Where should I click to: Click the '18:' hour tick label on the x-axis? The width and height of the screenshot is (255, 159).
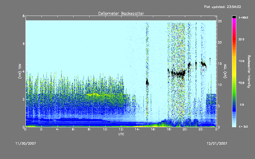point(169,129)
